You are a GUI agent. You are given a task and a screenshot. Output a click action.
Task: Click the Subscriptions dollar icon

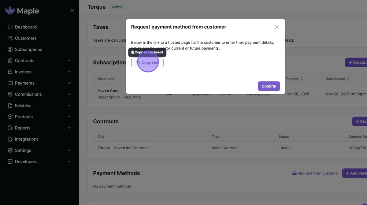(x=10, y=50)
